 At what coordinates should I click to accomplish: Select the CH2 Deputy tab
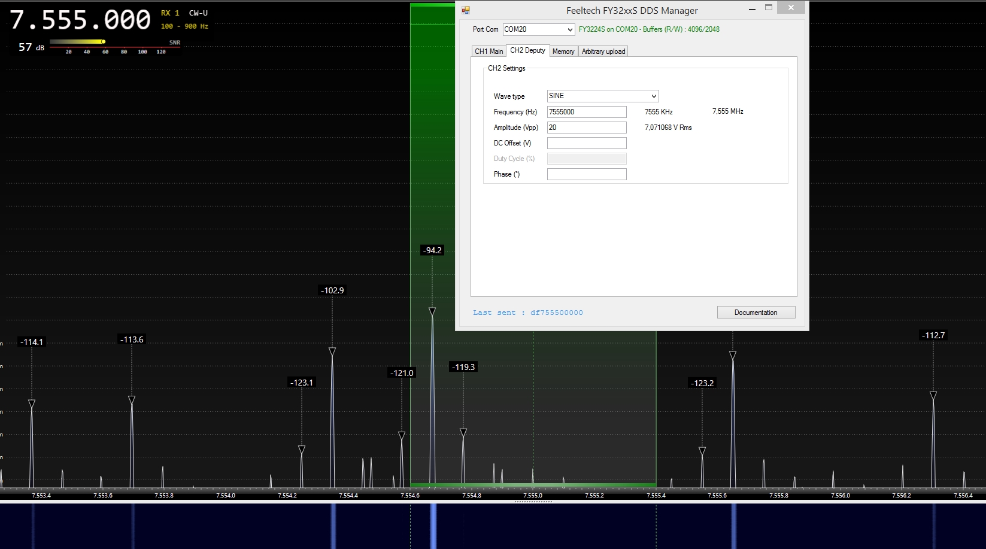527,50
